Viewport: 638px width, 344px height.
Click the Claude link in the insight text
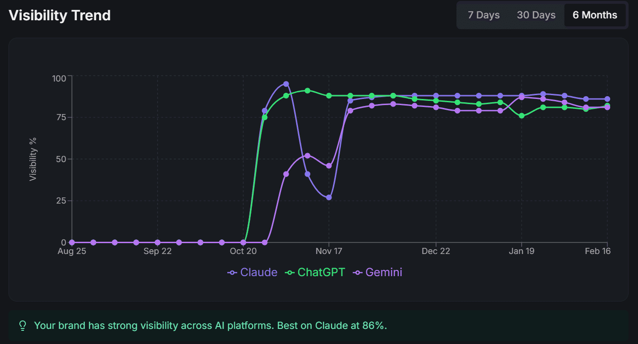pos(331,325)
